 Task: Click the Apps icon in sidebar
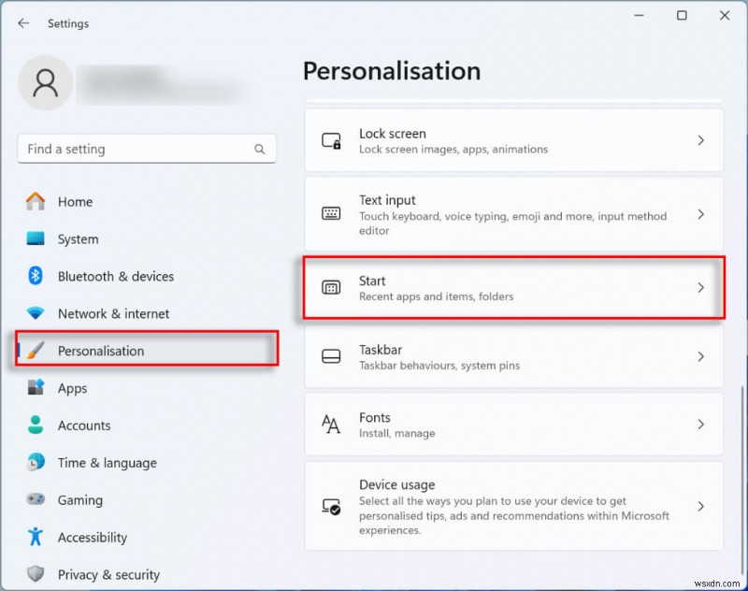pos(36,387)
